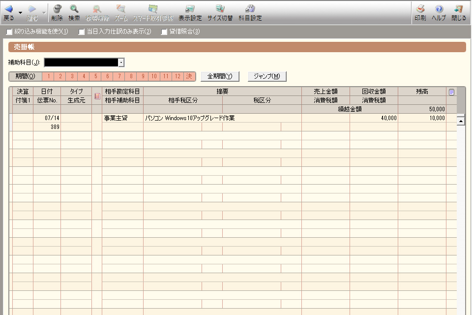Viewport: 472px width, 315px height.
Task: Click the 日付 column header
Action: [47, 92]
